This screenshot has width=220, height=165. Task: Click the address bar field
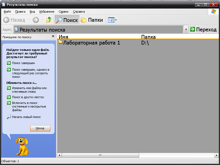click(98, 29)
